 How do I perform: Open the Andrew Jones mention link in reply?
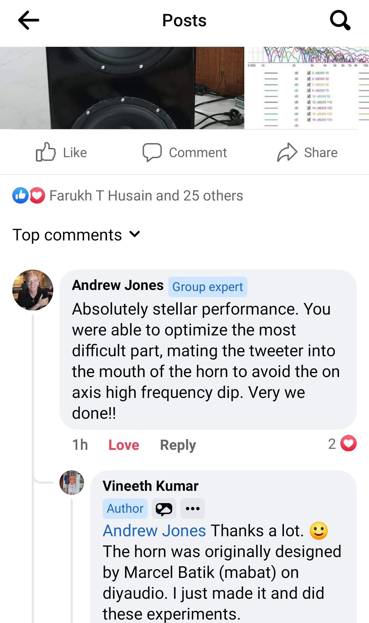[154, 531]
